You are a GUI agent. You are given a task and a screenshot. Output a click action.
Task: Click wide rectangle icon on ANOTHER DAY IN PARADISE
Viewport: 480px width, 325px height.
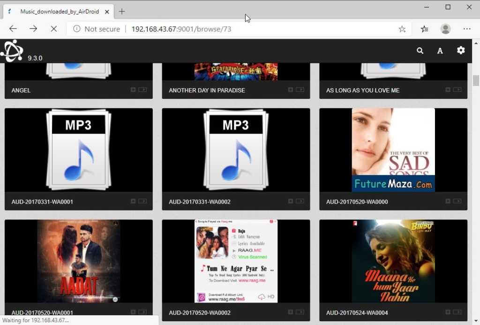coord(300,90)
